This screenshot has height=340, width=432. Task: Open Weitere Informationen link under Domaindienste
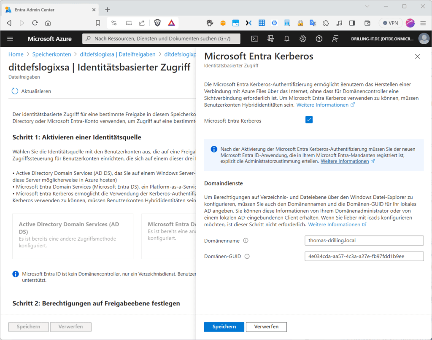point(337,225)
